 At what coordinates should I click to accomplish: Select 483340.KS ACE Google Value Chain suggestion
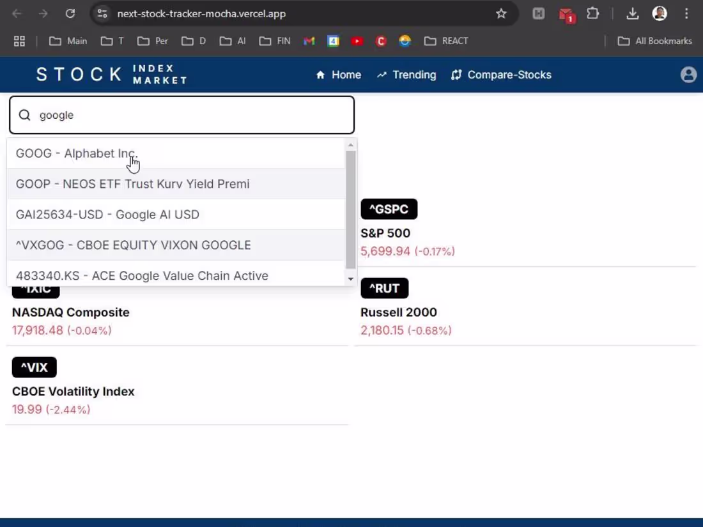click(176, 273)
